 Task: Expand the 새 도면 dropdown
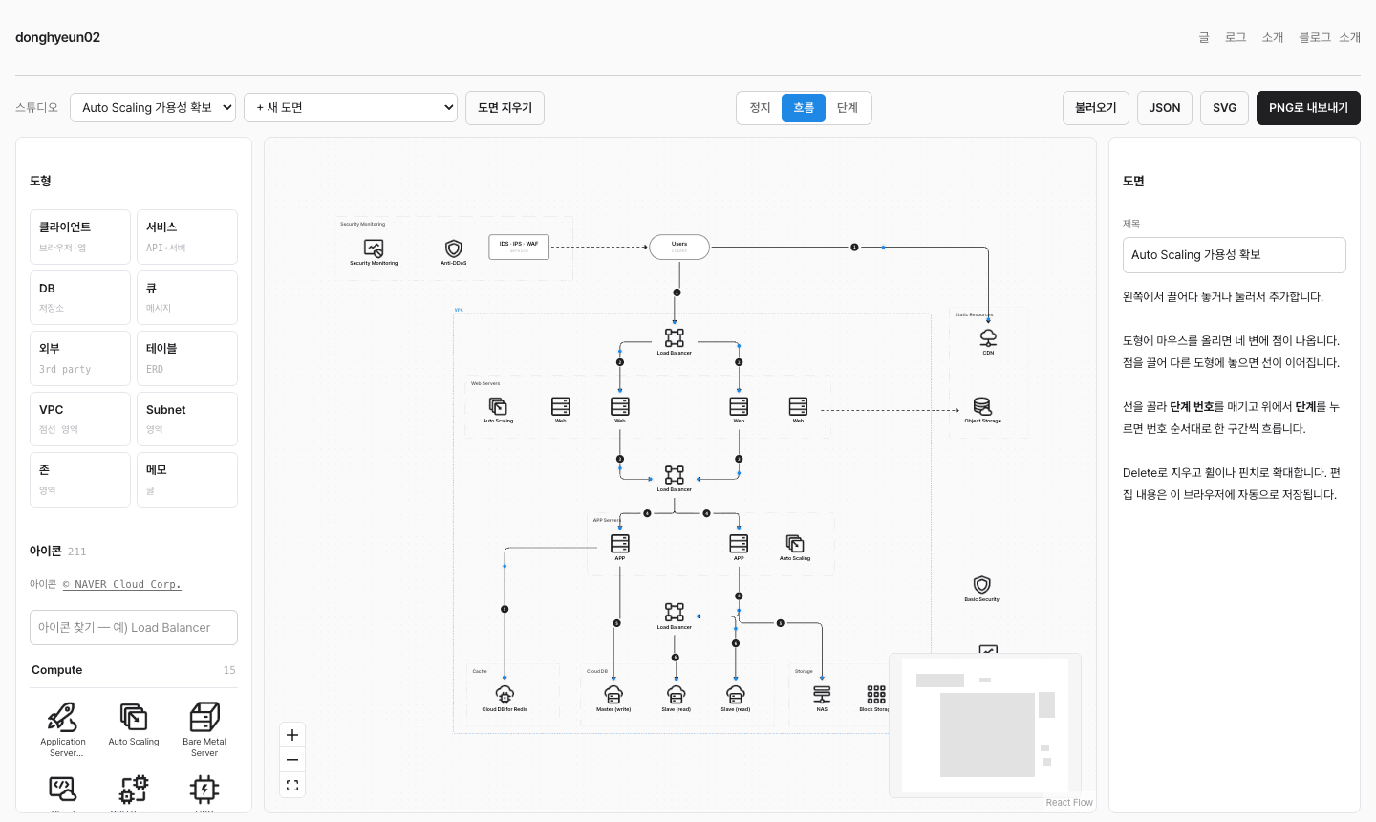point(351,108)
